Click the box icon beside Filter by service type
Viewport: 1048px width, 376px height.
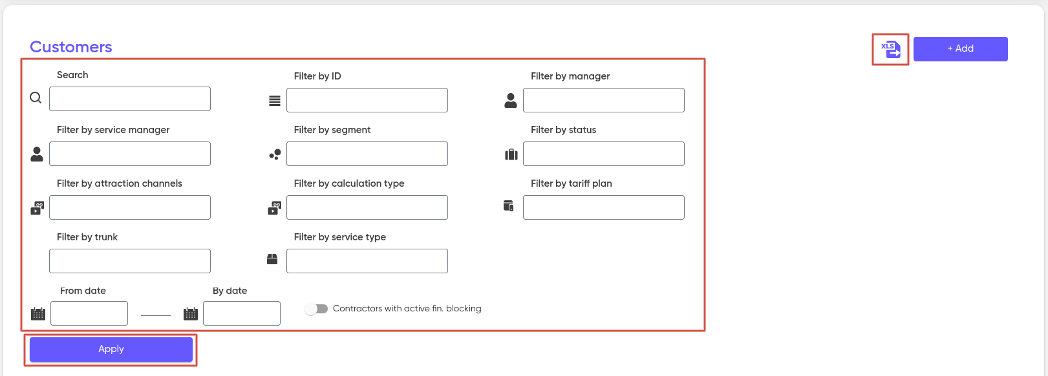pos(272,259)
